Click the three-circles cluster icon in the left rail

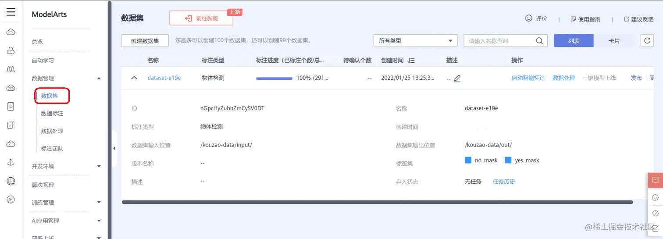(x=11, y=51)
